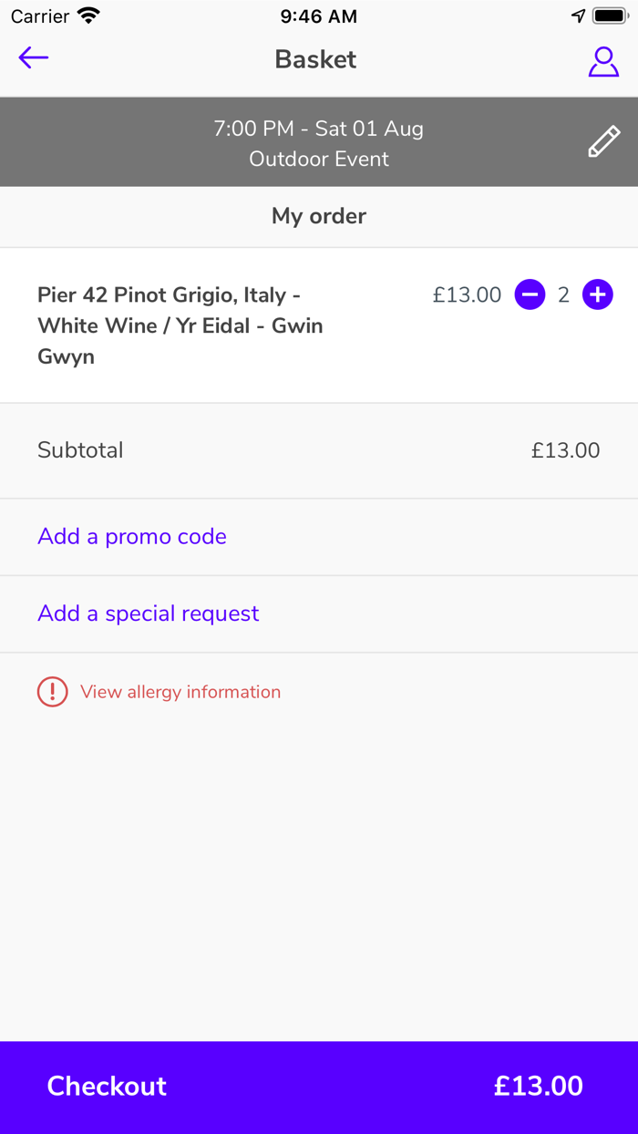Tap the red allergy warning icon
The height and width of the screenshot is (1134, 638).
click(52, 692)
